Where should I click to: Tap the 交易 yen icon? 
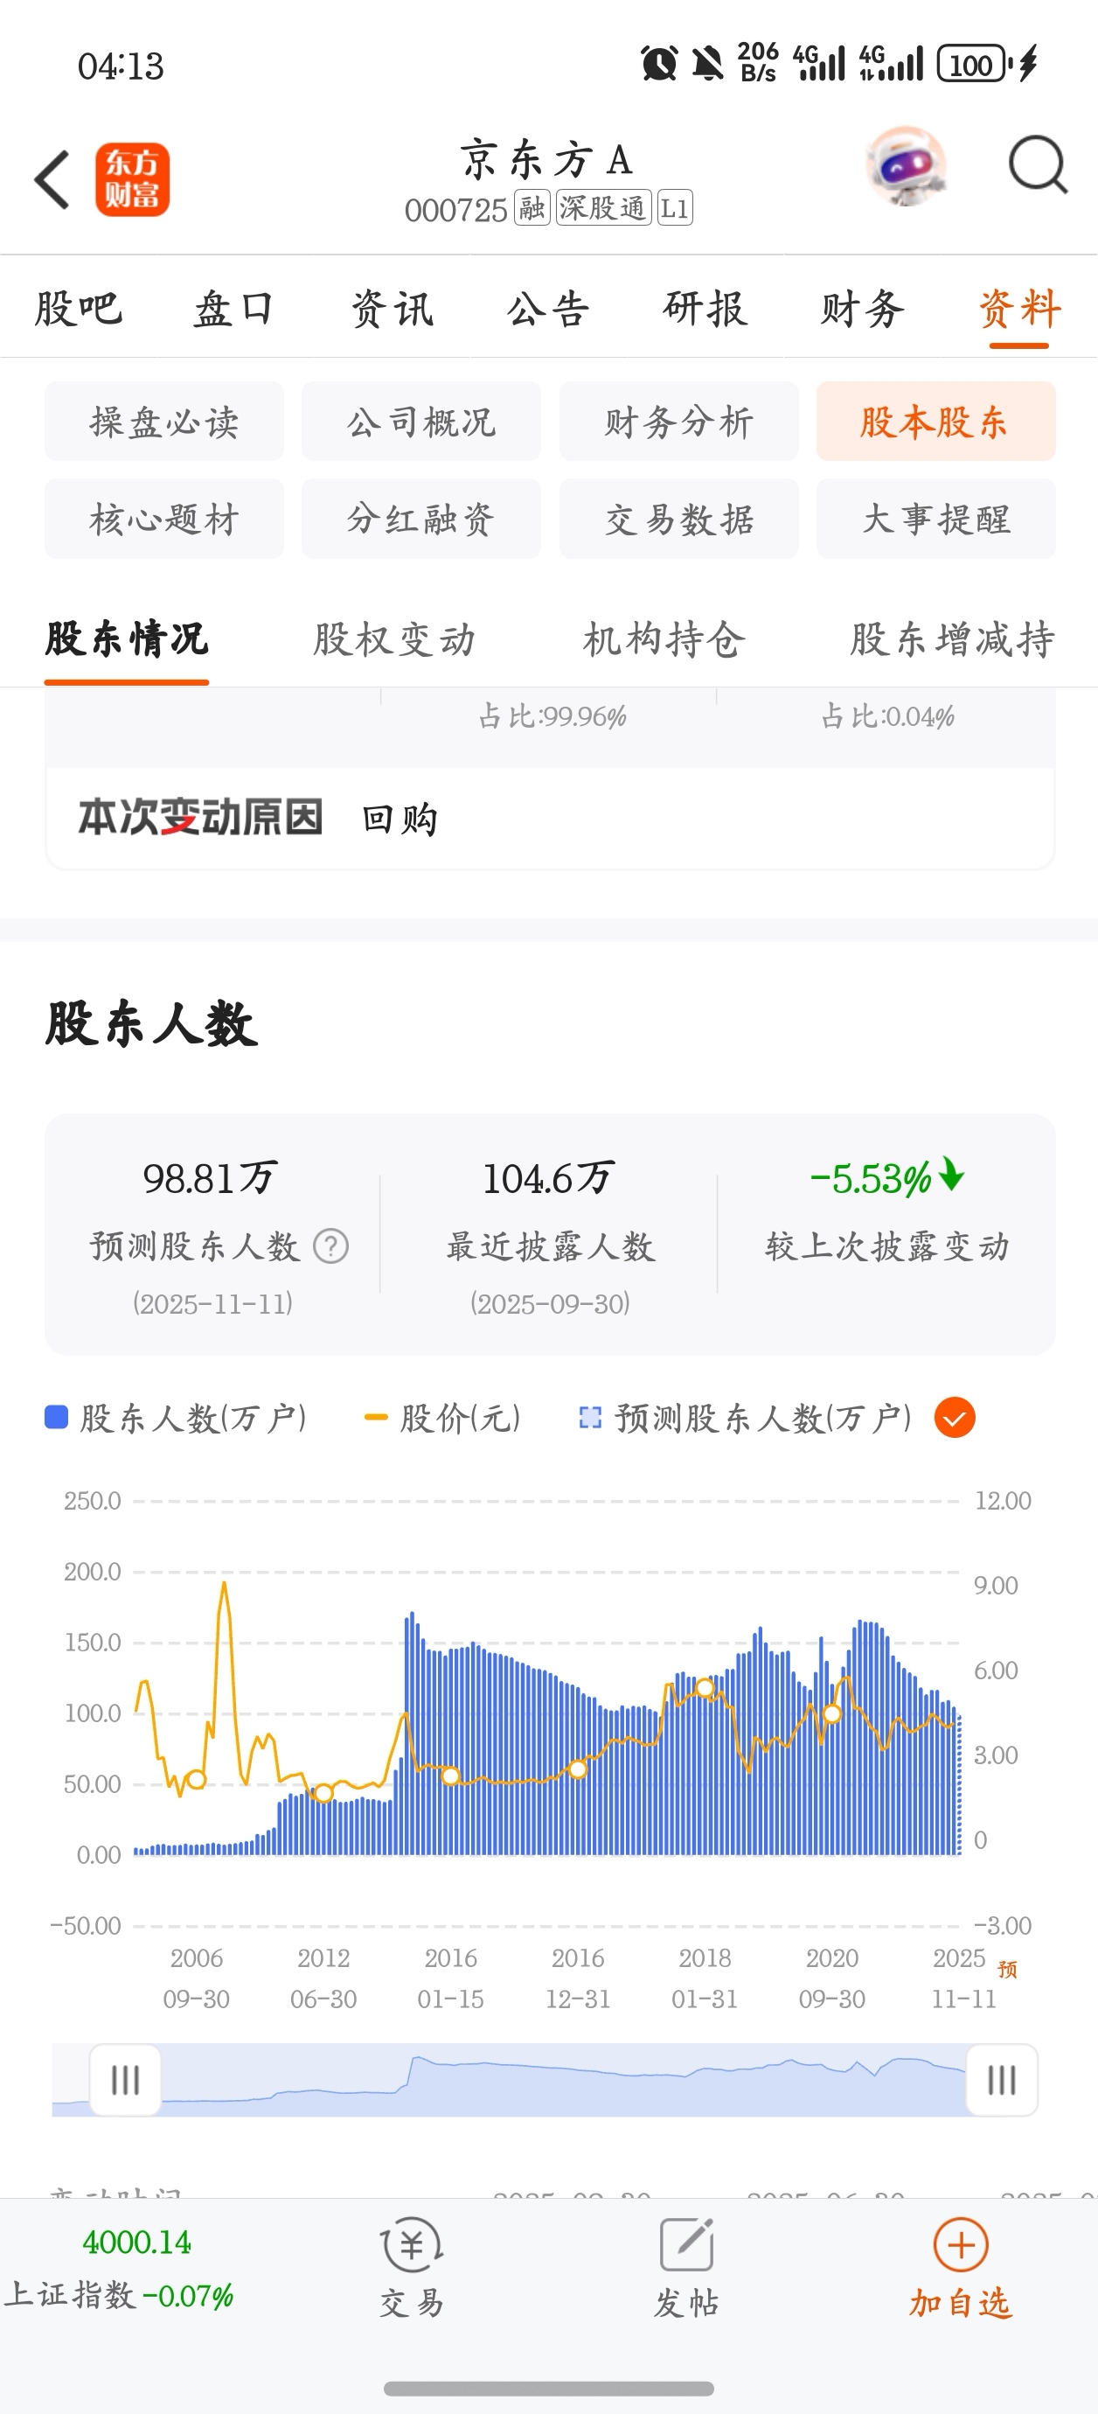[411, 2244]
